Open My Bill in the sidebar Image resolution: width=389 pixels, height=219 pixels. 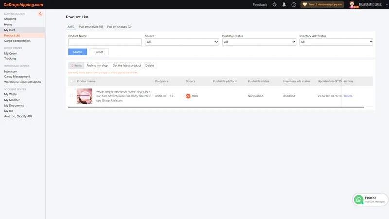point(8,111)
